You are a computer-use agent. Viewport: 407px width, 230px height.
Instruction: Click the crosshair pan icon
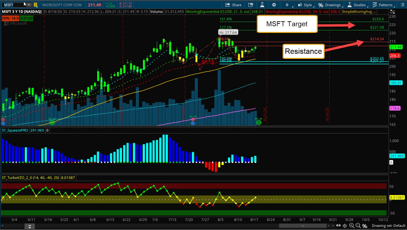345,225
